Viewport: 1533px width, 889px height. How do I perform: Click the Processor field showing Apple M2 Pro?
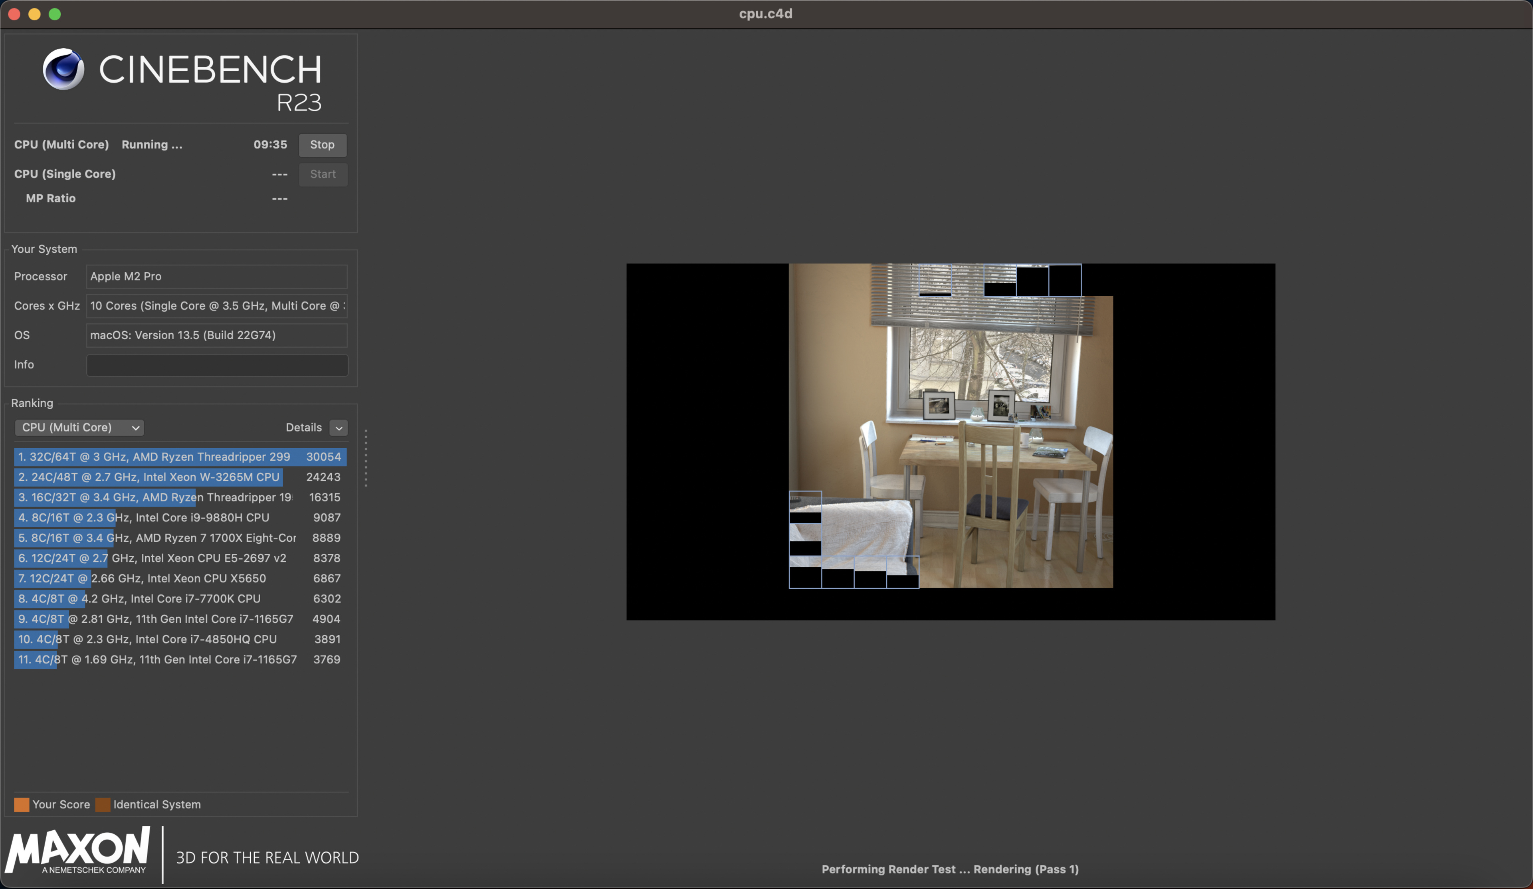(x=216, y=276)
